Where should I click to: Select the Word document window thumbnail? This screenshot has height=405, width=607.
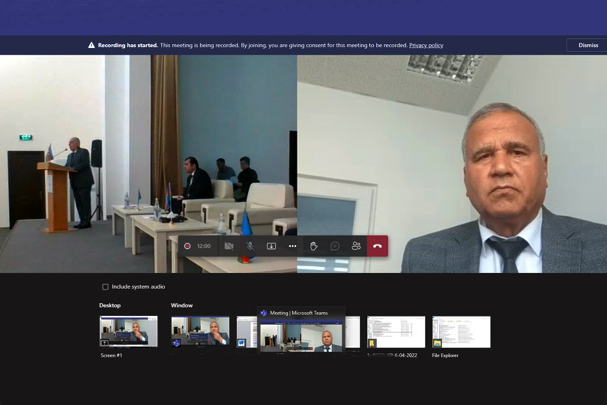point(246,331)
